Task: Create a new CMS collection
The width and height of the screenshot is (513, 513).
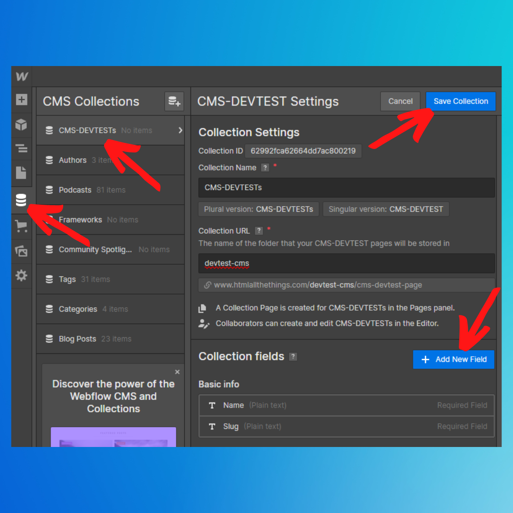Action: tap(174, 102)
